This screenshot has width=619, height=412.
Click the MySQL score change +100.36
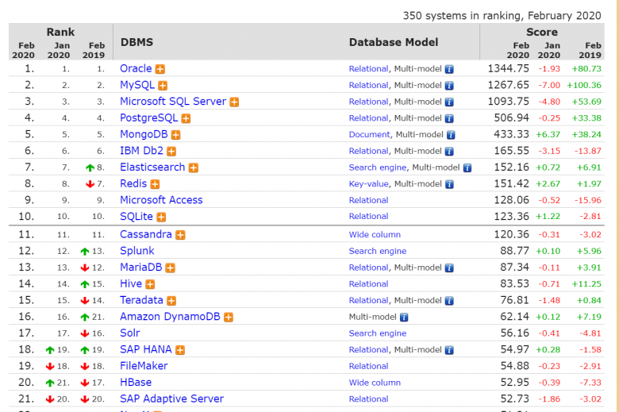coord(584,85)
